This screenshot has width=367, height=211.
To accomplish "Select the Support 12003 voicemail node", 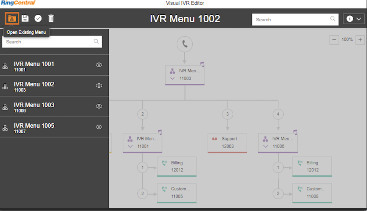I will (227, 143).
